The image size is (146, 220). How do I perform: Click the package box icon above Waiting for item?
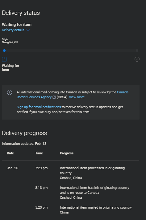pos(4,59)
